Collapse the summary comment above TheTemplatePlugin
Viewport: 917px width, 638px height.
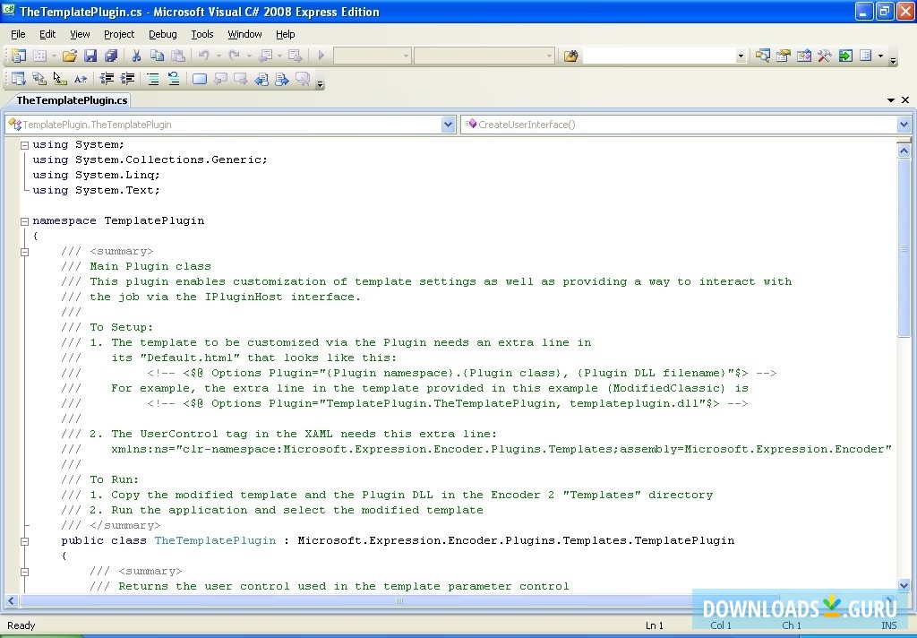23,252
